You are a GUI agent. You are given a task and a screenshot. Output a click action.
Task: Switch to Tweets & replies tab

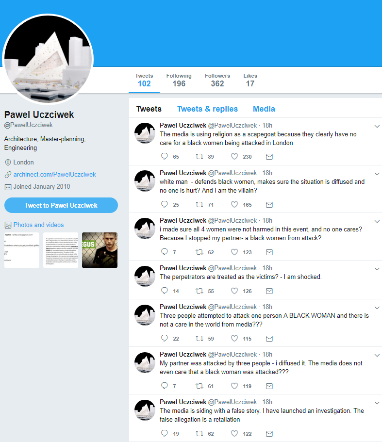coord(207,109)
